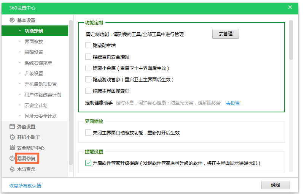304x194 pixels.
Task: Tick the 隐藏勋章墙 checkbox
Action: pos(88,45)
